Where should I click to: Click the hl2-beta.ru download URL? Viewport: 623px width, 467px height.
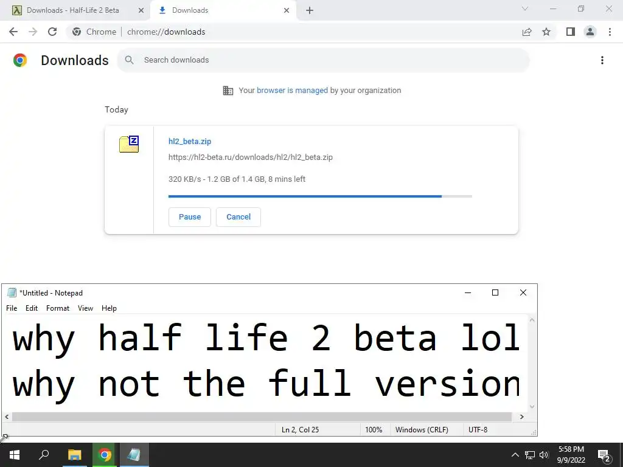tap(250, 157)
